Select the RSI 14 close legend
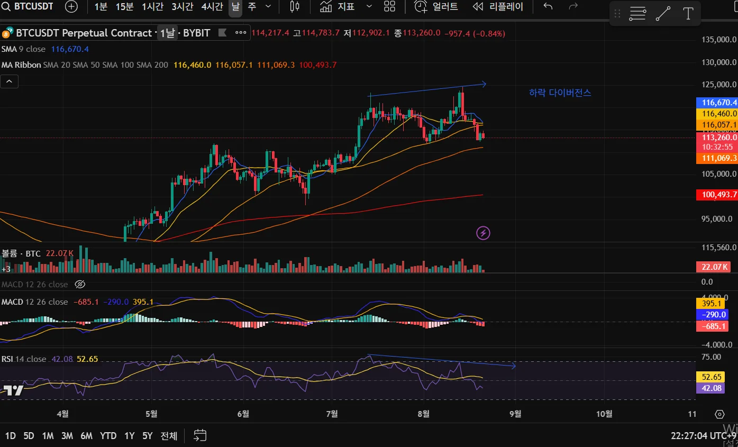Image resolution: width=738 pixels, height=447 pixels. pyautogui.click(x=24, y=359)
